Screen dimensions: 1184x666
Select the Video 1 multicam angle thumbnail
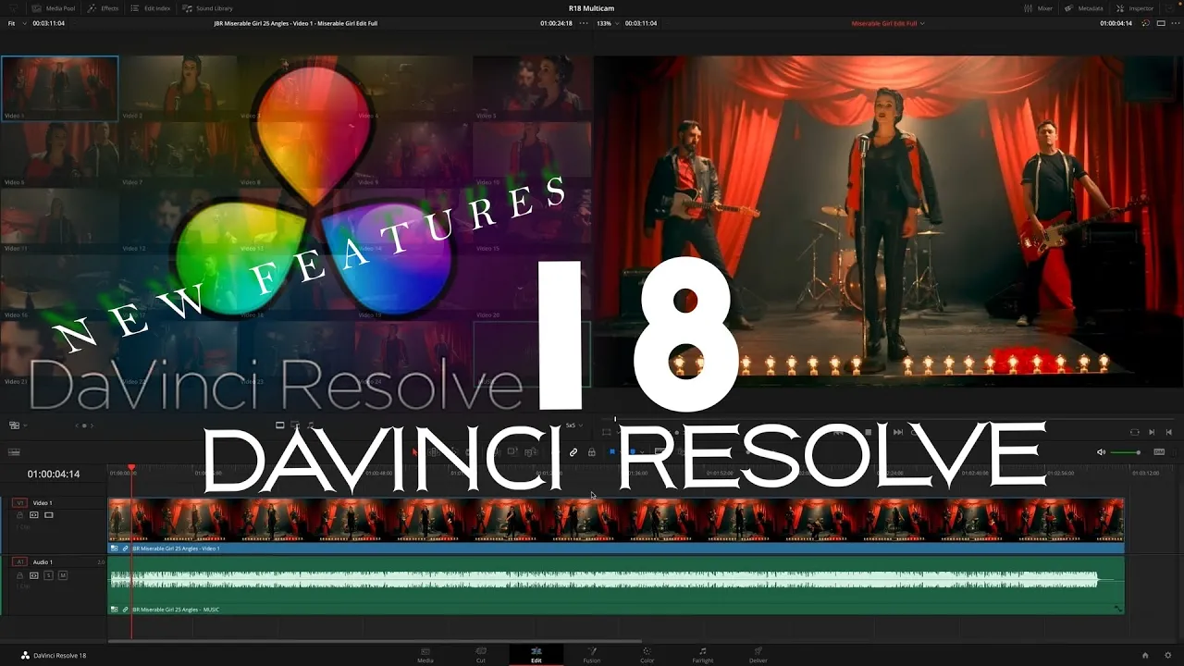click(x=59, y=88)
